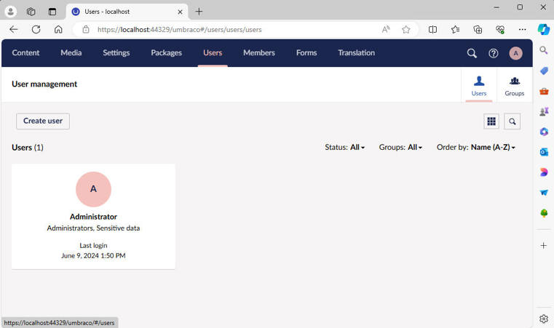
Task: Open the Groups icon tab
Action: pyautogui.click(x=515, y=85)
